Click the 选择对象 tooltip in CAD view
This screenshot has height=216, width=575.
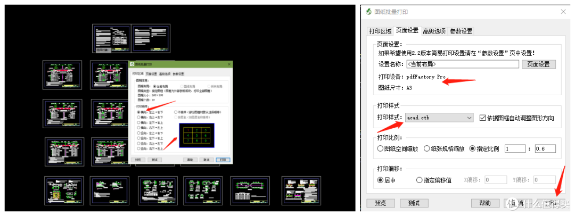[x=102, y=50]
